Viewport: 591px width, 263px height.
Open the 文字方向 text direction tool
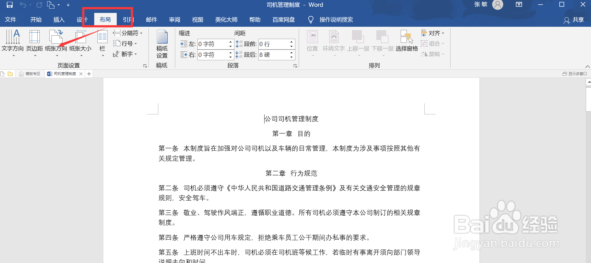(x=13, y=41)
